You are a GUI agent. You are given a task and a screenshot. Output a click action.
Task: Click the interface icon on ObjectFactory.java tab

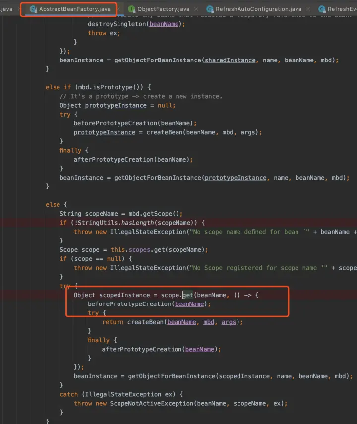click(x=131, y=9)
